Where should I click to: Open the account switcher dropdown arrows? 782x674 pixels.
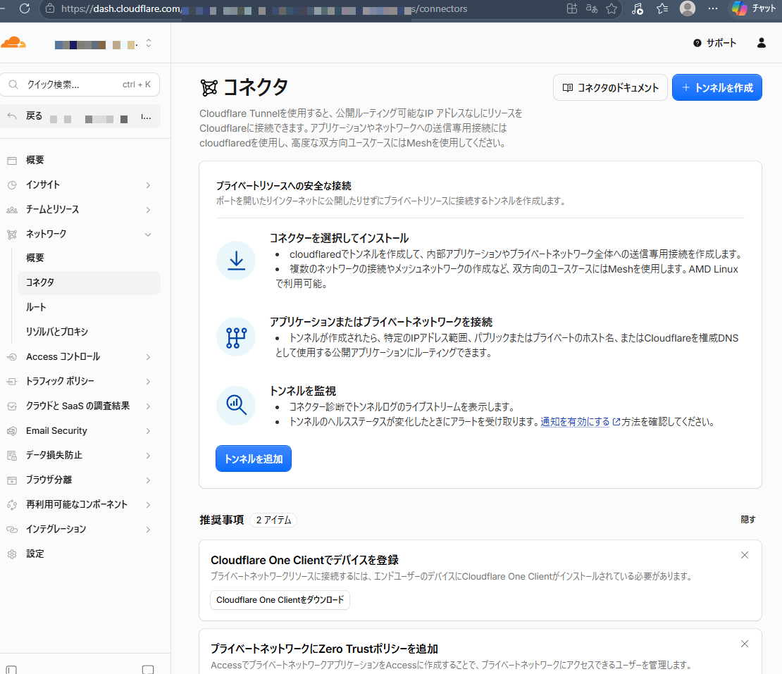(149, 44)
